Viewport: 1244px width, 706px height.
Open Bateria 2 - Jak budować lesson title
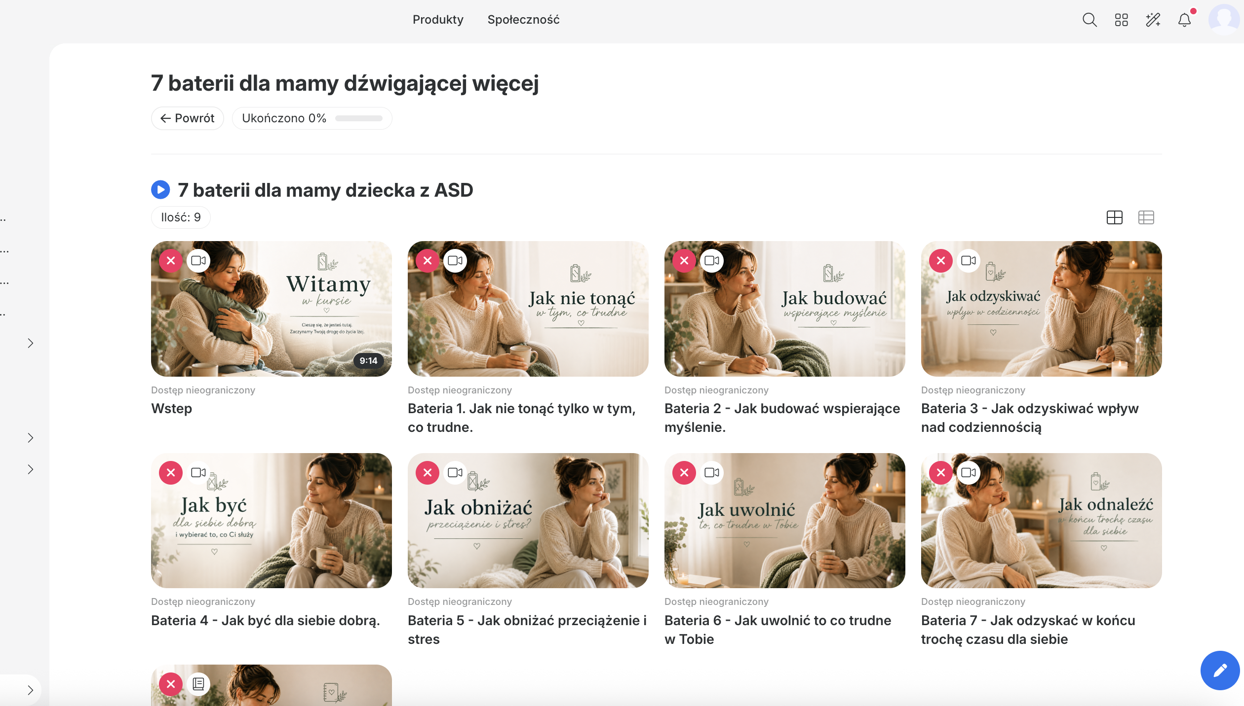[x=782, y=418]
